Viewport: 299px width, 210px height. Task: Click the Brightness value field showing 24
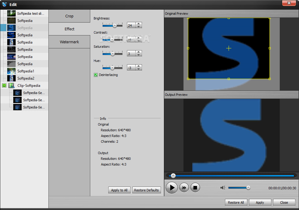point(131,25)
